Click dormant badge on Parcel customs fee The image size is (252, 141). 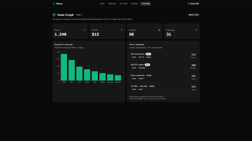coord(149,75)
